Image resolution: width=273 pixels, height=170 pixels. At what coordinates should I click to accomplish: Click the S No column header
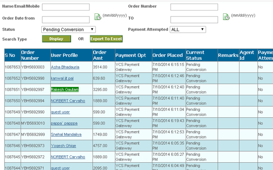click(x=12, y=55)
